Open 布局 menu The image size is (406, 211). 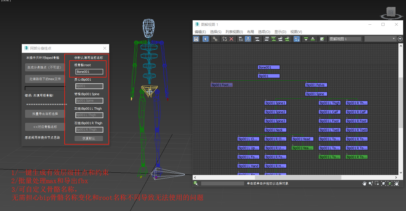tap(250, 32)
